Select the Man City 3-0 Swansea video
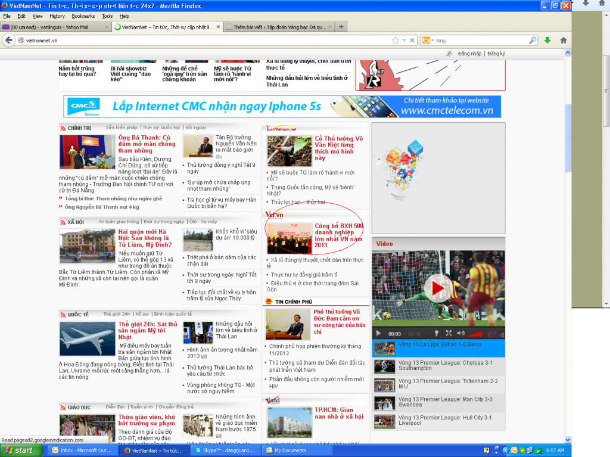The width and height of the screenshot is (610, 457). click(x=438, y=403)
